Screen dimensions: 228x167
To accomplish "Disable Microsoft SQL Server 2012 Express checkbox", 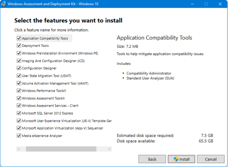I will point(19,113).
